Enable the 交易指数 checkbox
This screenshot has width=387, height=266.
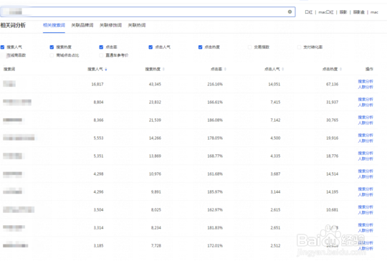[x=249, y=47]
